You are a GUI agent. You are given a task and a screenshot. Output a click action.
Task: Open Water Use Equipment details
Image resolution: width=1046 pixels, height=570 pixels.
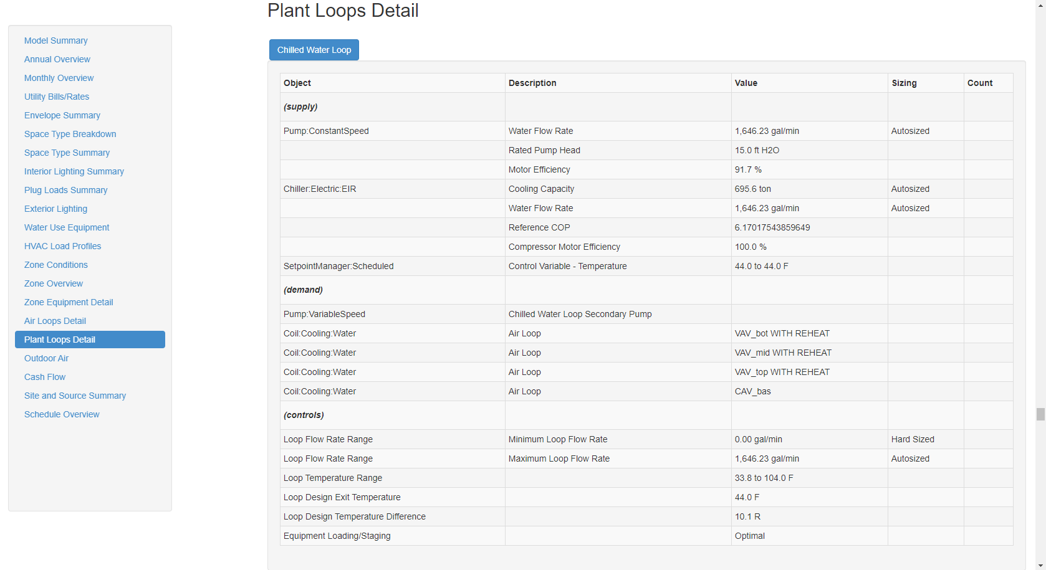coord(66,227)
